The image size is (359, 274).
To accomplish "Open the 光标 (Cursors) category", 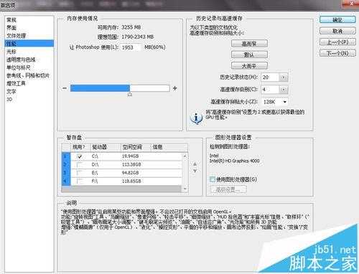I will coord(11,52).
